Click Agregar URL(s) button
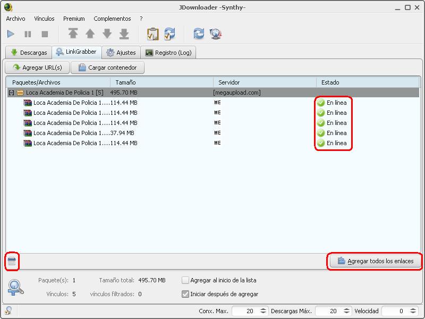Image resolution: width=425 pixels, height=319 pixels. point(37,68)
